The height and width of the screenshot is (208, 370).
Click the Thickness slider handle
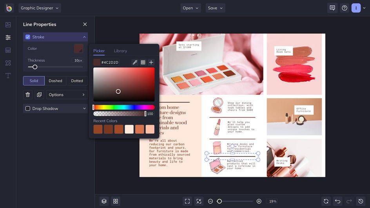pyautogui.click(x=35, y=67)
